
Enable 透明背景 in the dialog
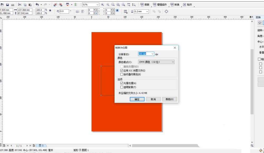121,86
